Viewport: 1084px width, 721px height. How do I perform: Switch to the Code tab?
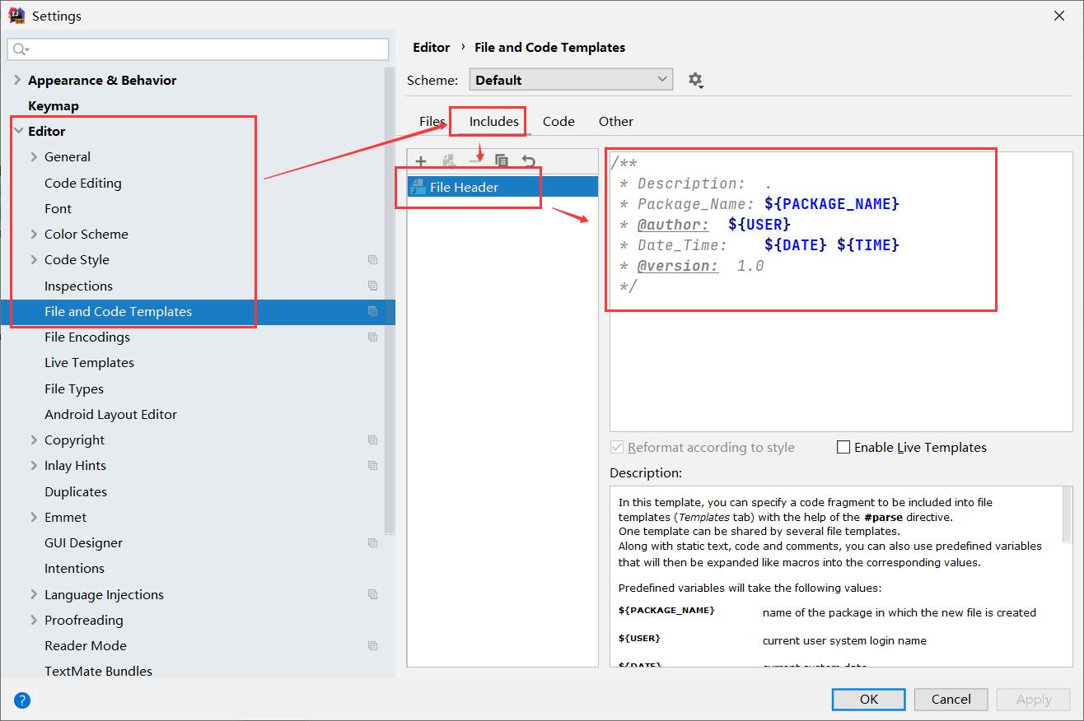[558, 121]
